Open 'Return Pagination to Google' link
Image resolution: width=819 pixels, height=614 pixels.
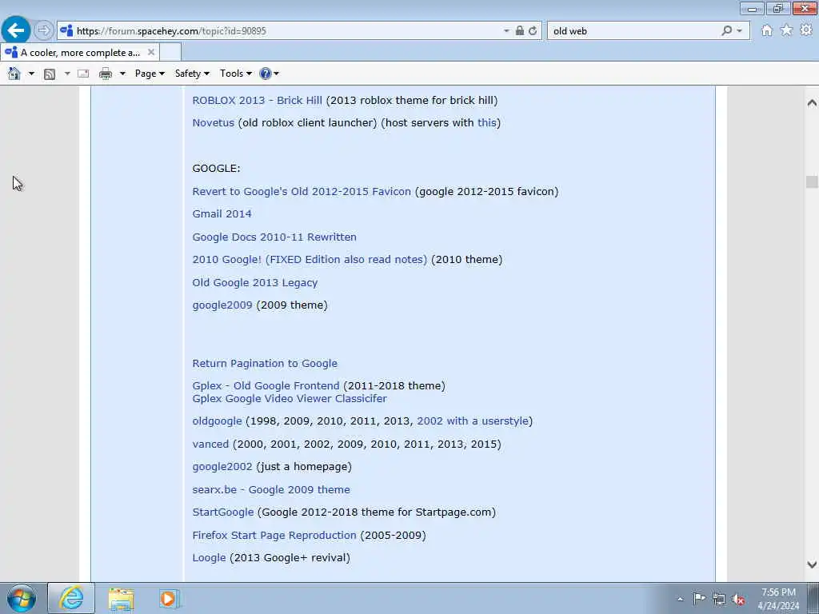pyautogui.click(x=265, y=364)
